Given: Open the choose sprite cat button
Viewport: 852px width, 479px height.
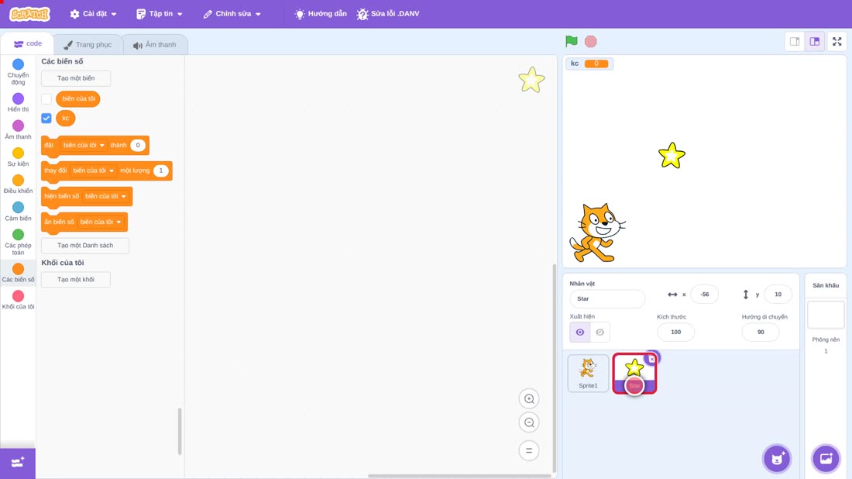Looking at the screenshot, I should click(777, 458).
